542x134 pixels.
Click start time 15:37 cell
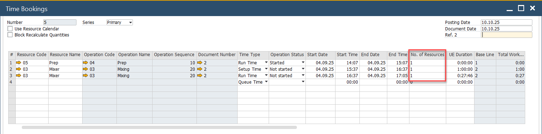click(347, 69)
